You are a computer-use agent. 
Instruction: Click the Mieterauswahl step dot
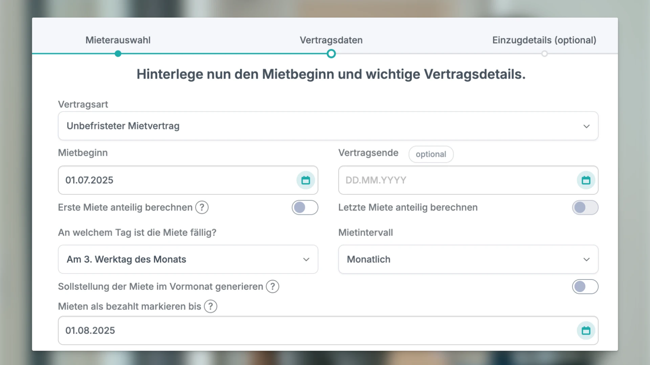[x=118, y=54]
